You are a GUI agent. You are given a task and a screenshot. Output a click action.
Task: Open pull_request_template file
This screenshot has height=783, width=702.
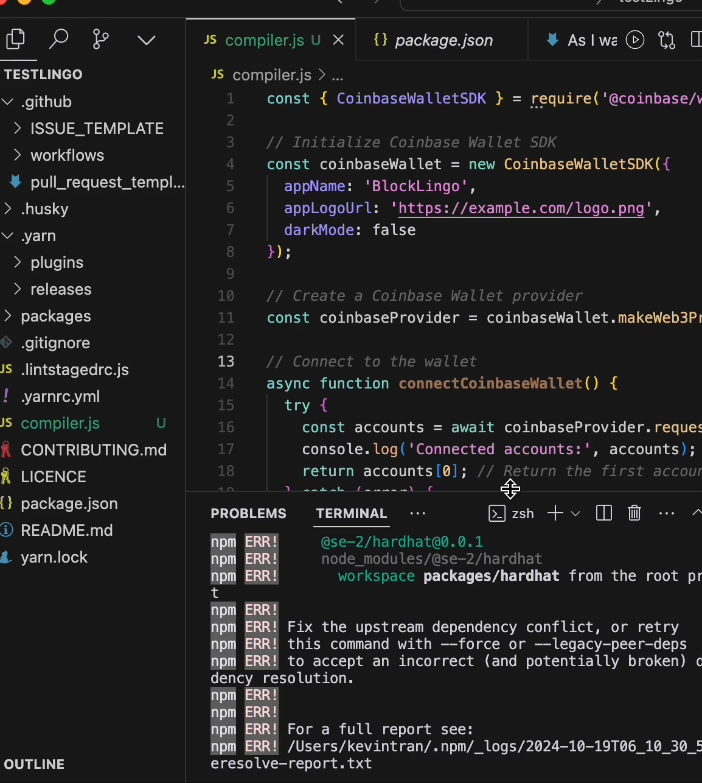[92, 182]
